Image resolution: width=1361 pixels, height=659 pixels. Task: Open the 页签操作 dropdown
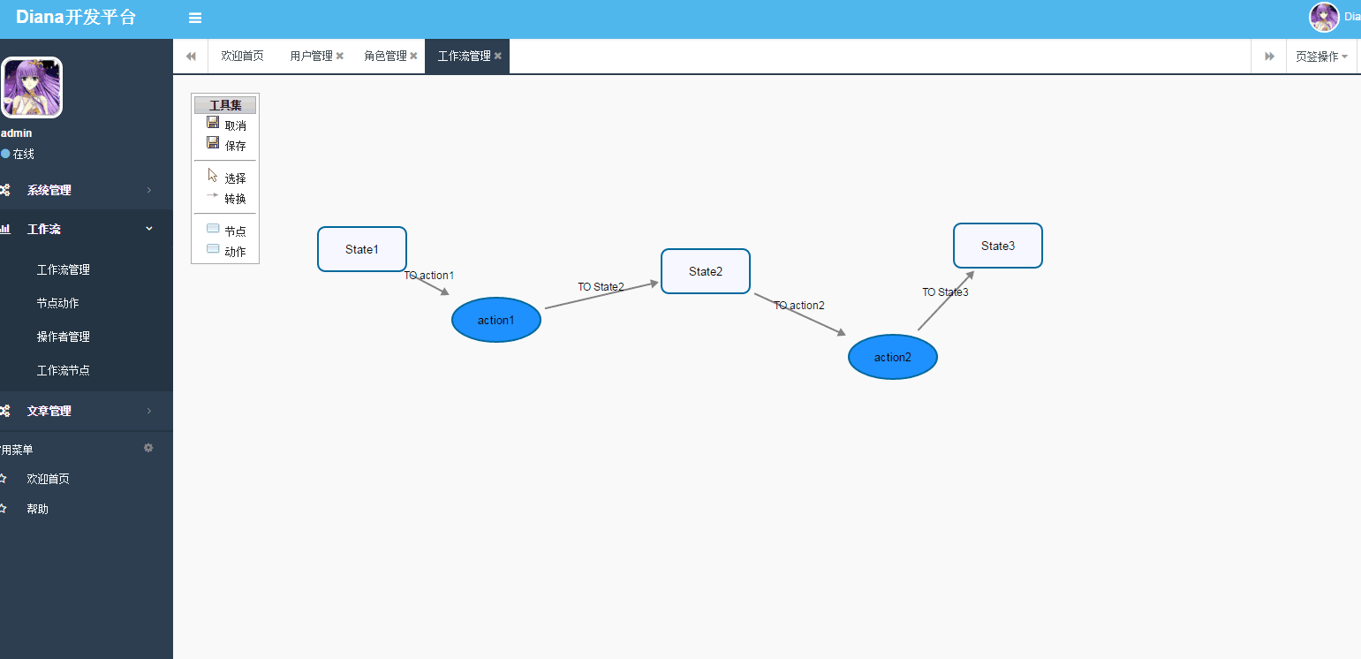click(1321, 57)
